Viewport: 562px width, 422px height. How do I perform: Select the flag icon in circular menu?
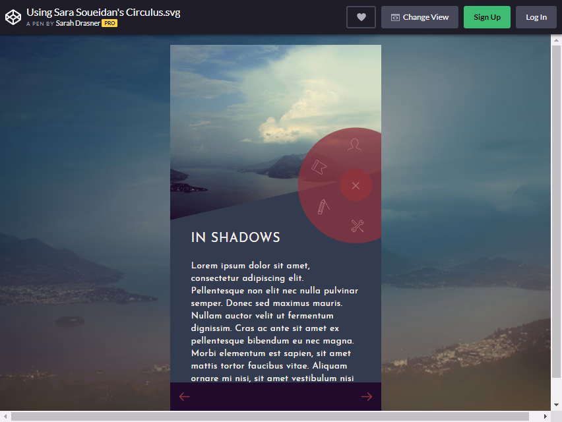point(319,167)
